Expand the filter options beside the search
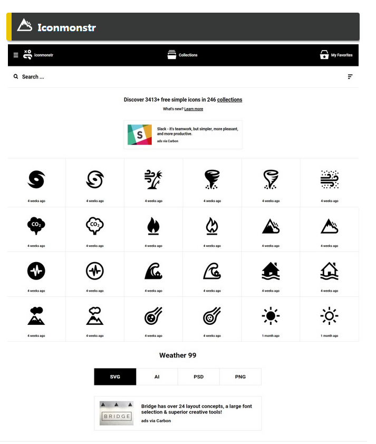Screen dimensions: 376x444 (350, 77)
